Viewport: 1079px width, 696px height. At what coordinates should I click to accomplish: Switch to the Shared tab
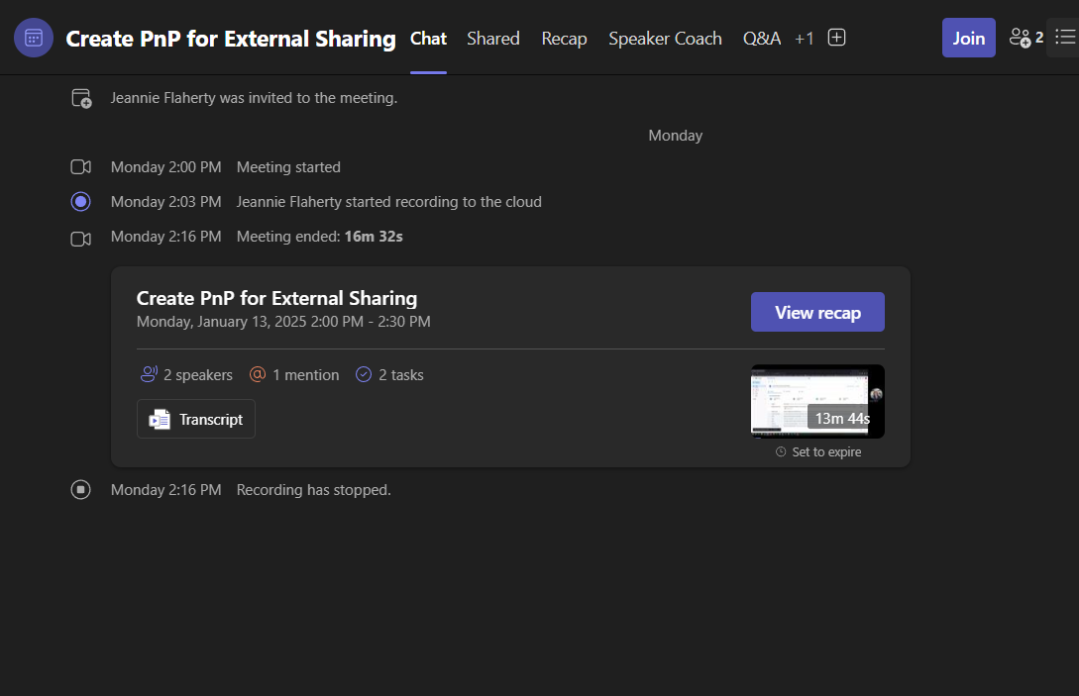[x=493, y=39]
